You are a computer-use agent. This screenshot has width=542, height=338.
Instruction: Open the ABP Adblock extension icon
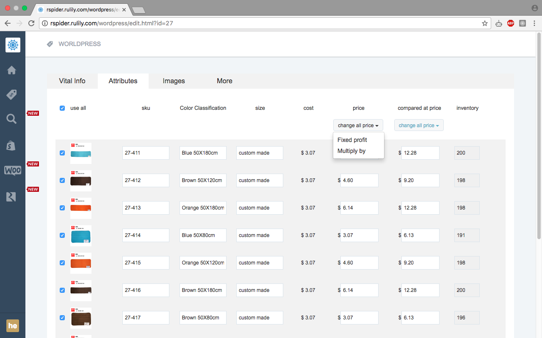511,23
